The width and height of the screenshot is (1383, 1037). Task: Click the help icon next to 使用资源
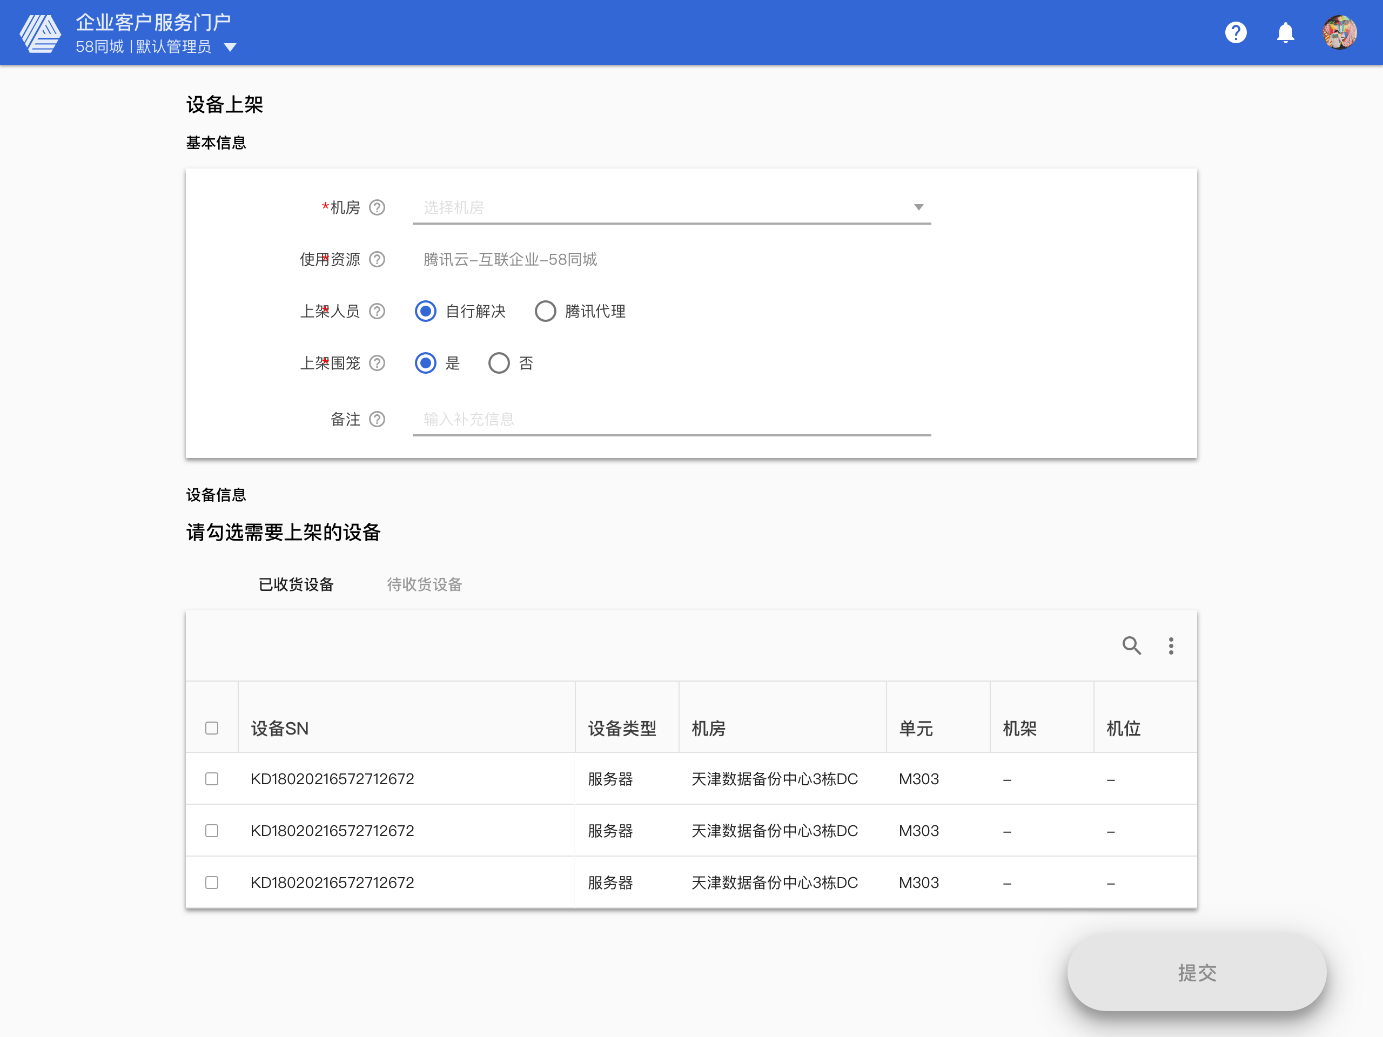[x=377, y=259]
